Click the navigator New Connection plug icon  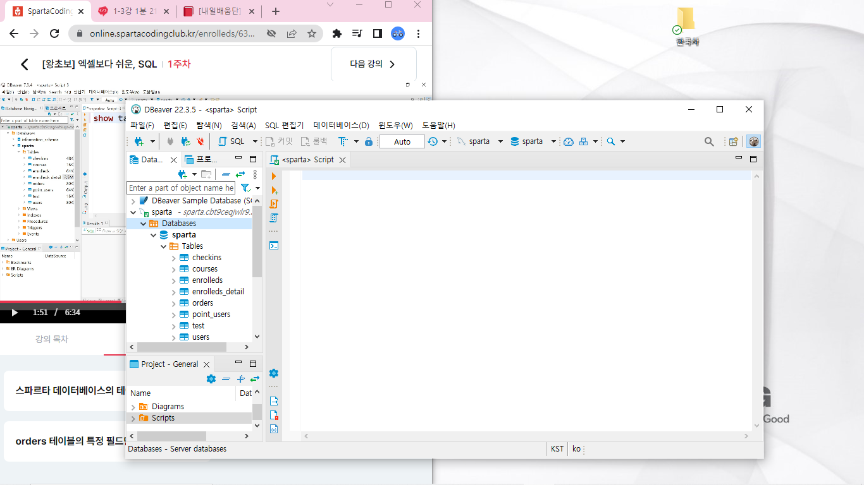click(183, 174)
